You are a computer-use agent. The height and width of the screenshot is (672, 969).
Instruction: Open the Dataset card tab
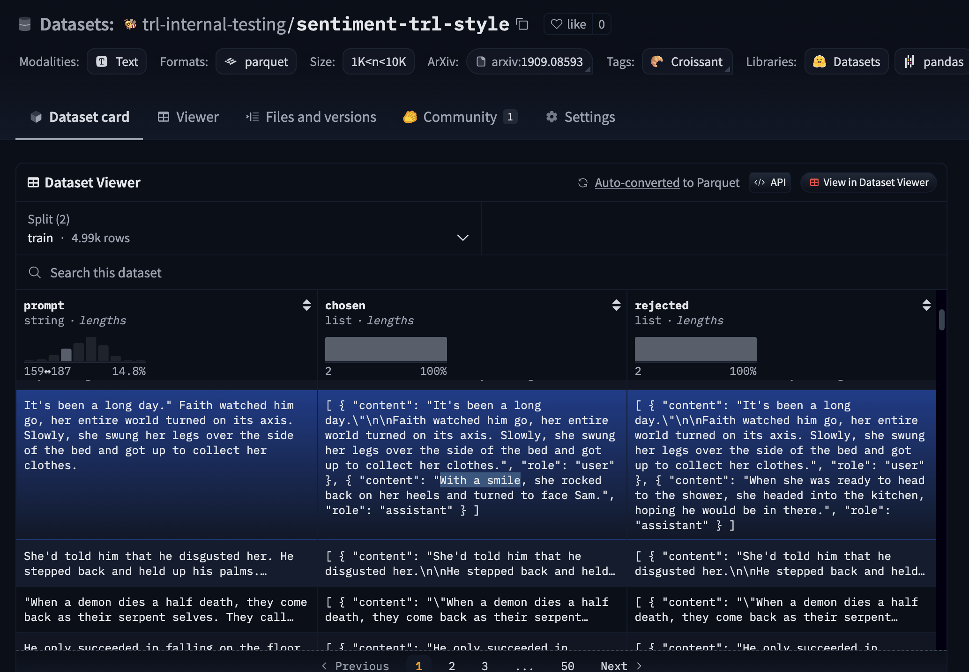click(79, 117)
